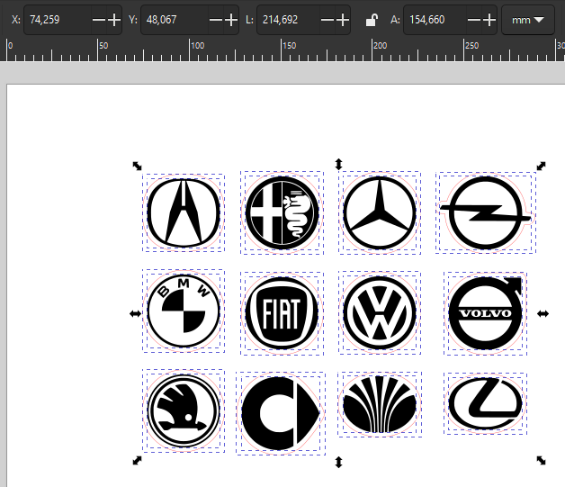Decrease the X position value
The height and width of the screenshot is (487, 565).
[x=98, y=20]
